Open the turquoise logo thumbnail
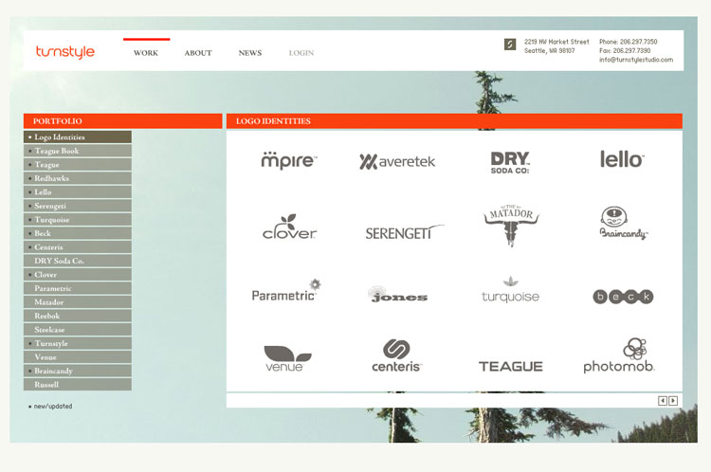This screenshot has width=711, height=472. click(x=511, y=290)
